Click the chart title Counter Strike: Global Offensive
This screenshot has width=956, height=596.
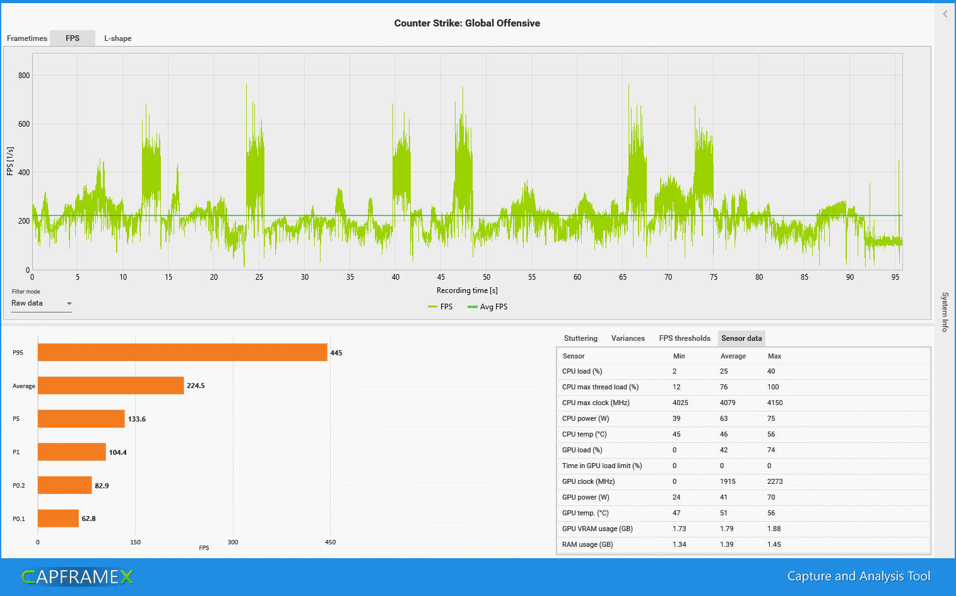(x=467, y=23)
